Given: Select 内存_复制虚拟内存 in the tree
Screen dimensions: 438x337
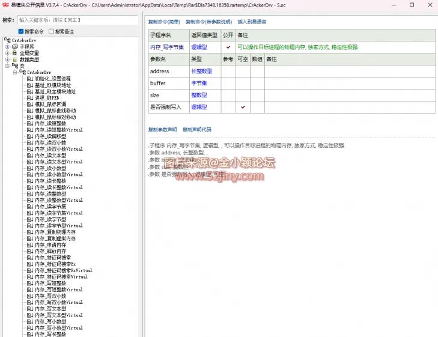Looking at the screenshot, I should (55, 238).
